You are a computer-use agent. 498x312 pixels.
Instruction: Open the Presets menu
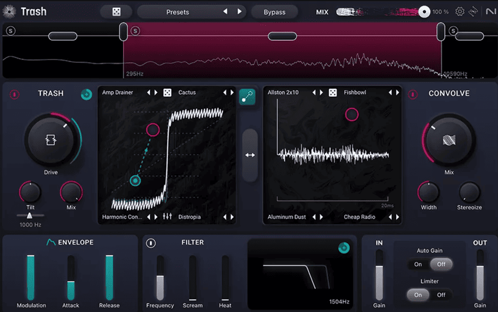click(178, 12)
